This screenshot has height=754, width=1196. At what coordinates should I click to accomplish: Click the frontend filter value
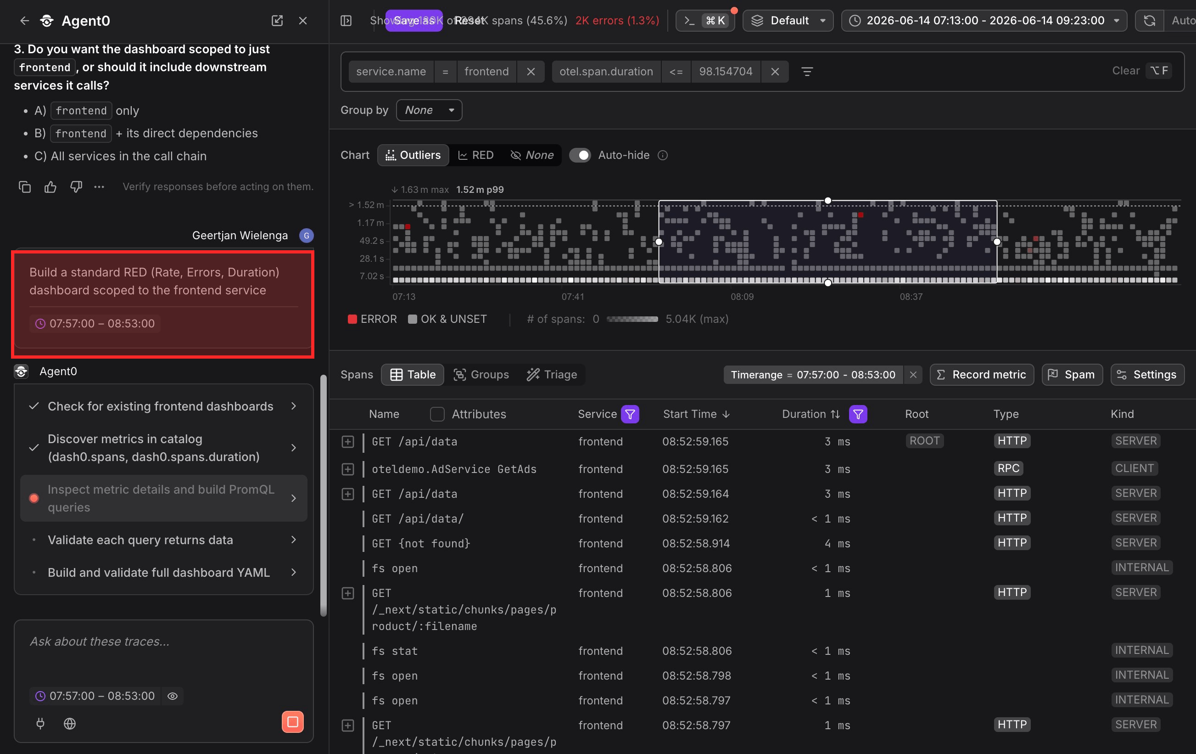pyautogui.click(x=487, y=72)
